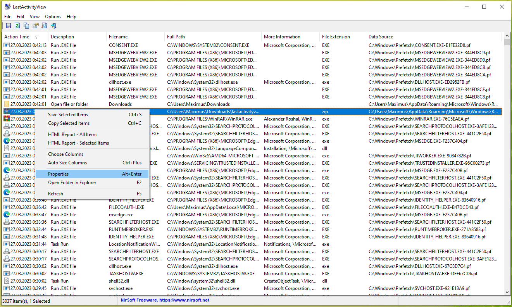
Task: Click the '3037 item(s), 1 Selected' status text
Action: tap(26, 301)
